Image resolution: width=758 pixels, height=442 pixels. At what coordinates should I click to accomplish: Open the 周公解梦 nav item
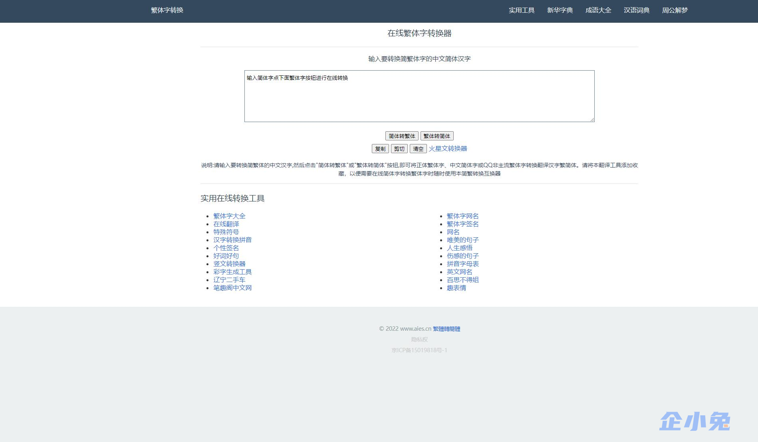point(675,10)
